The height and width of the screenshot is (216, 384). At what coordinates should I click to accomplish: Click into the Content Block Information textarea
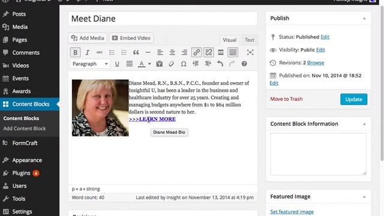click(x=318, y=154)
